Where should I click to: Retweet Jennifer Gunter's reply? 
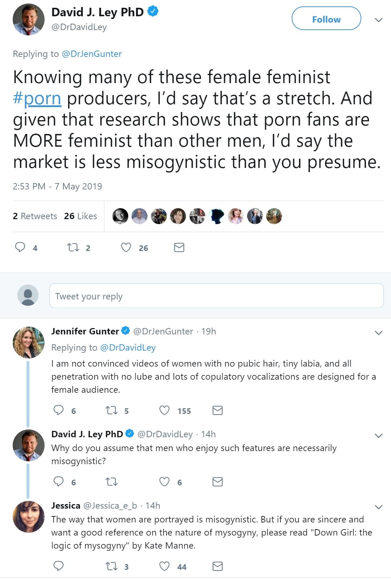[x=112, y=410]
